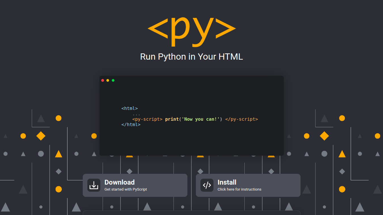The height and width of the screenshot is (215, 383).
Task: Click the download arrow icon on Download button
Action: point(94,185)
